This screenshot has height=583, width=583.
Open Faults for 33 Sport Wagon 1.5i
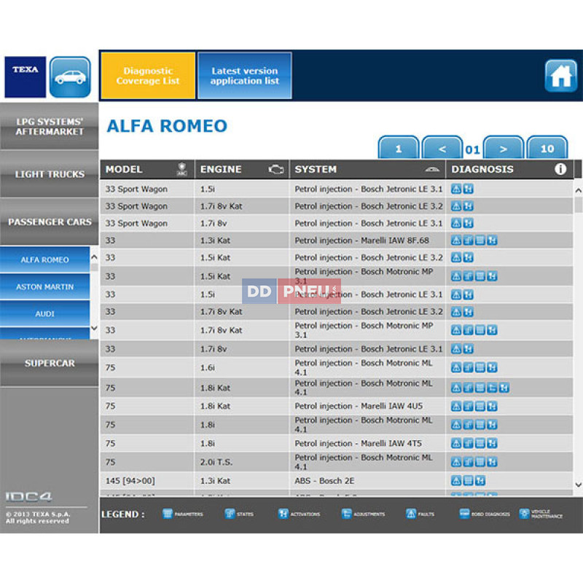click(456, 189)
